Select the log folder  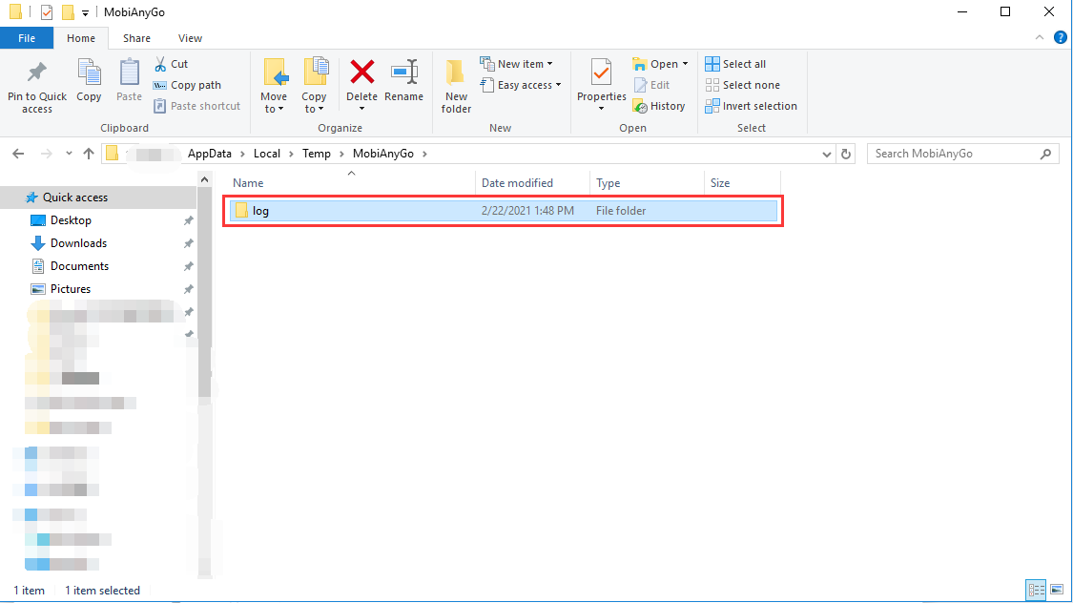click(503, 211)
